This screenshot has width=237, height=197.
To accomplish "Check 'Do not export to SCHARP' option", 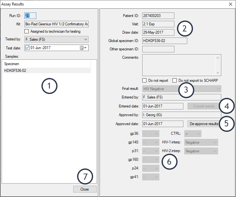I will pos(174,80).
